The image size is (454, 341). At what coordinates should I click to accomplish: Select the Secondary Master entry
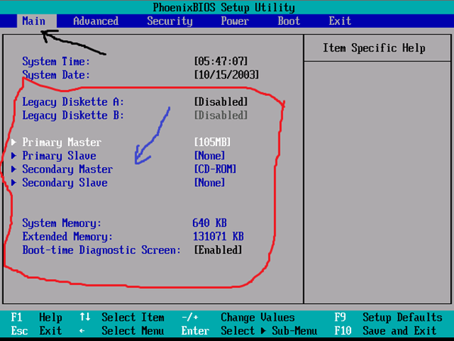pyautogui.click(x=67, y=169)
